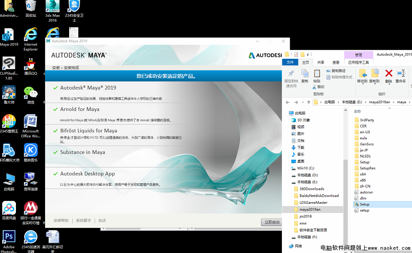This screenshot has height=253, width=412.
Task: Click 粘贴快捷方式 in the Explorer ribbon
Action: [x=339, y=77]
